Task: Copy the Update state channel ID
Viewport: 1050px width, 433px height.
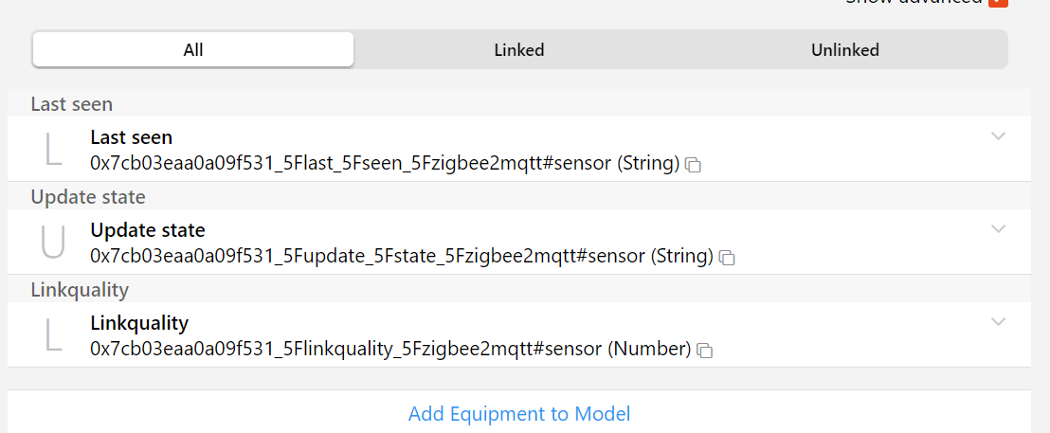Action: point(727,257)
